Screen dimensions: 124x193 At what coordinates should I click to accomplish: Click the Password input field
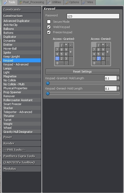[93, 16]
